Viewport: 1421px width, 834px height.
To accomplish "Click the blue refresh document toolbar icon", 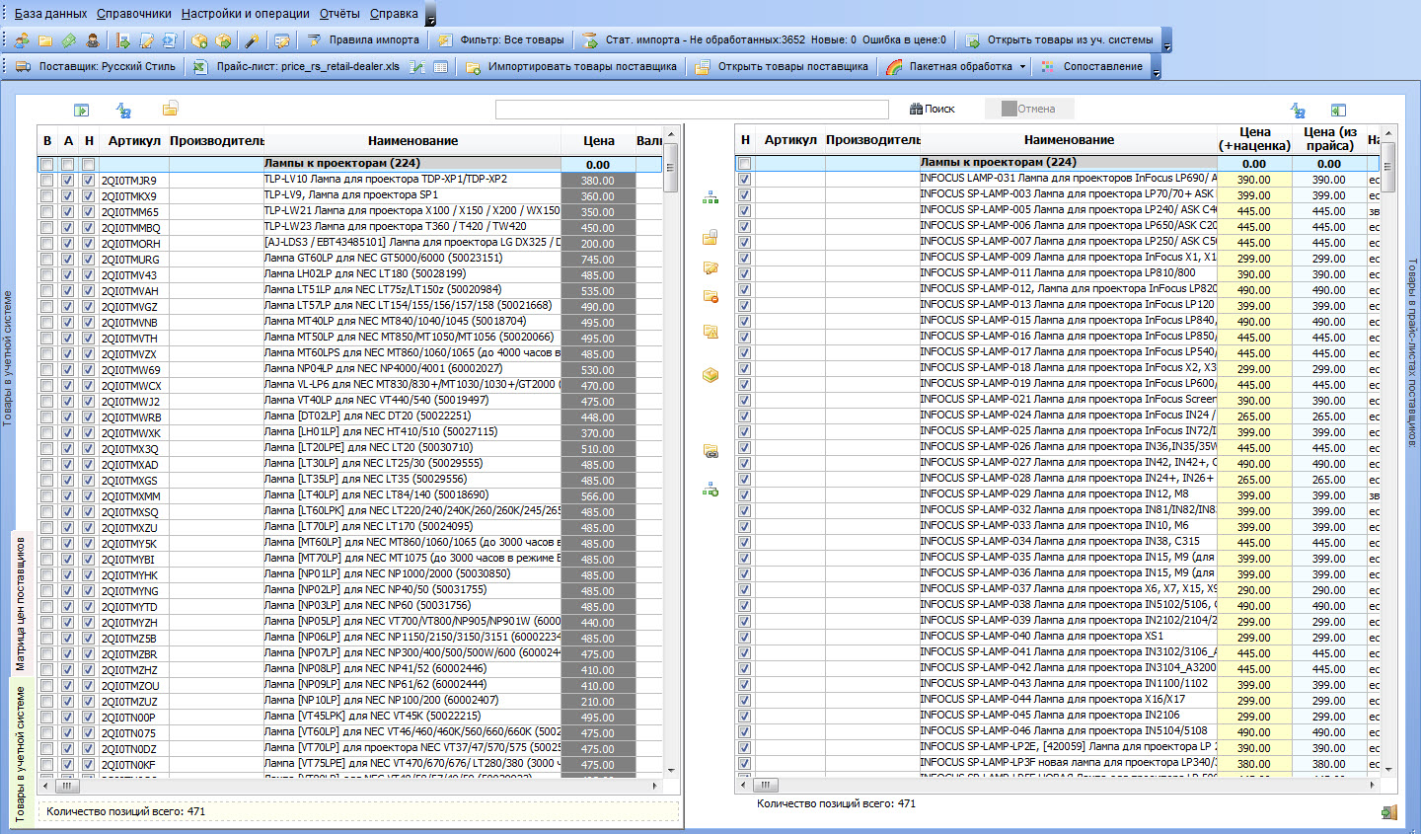I will click(x=169, y=40).
